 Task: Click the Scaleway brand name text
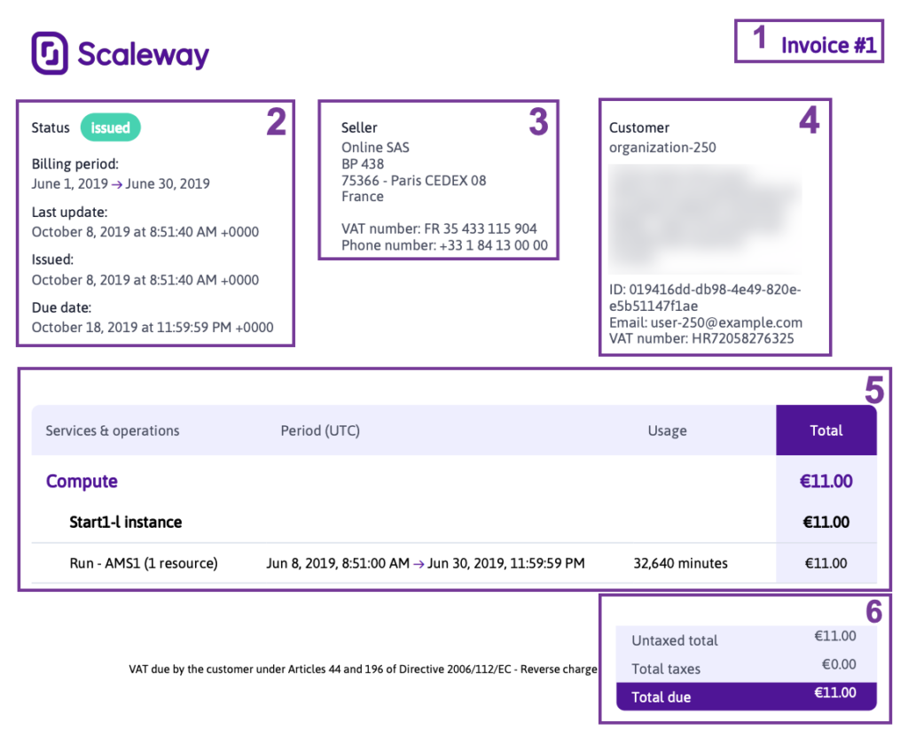143,56
